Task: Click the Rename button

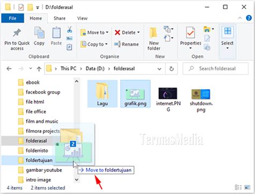Action: click(x=126, y=44)
